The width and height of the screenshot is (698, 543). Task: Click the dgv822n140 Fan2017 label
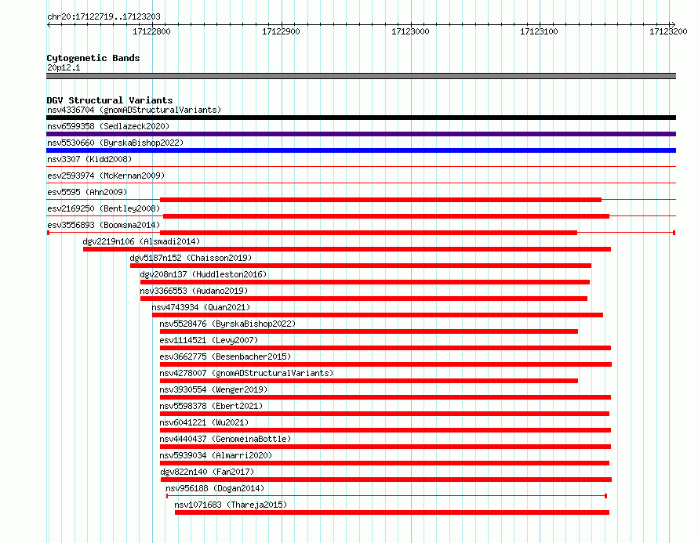pos(207,472)
